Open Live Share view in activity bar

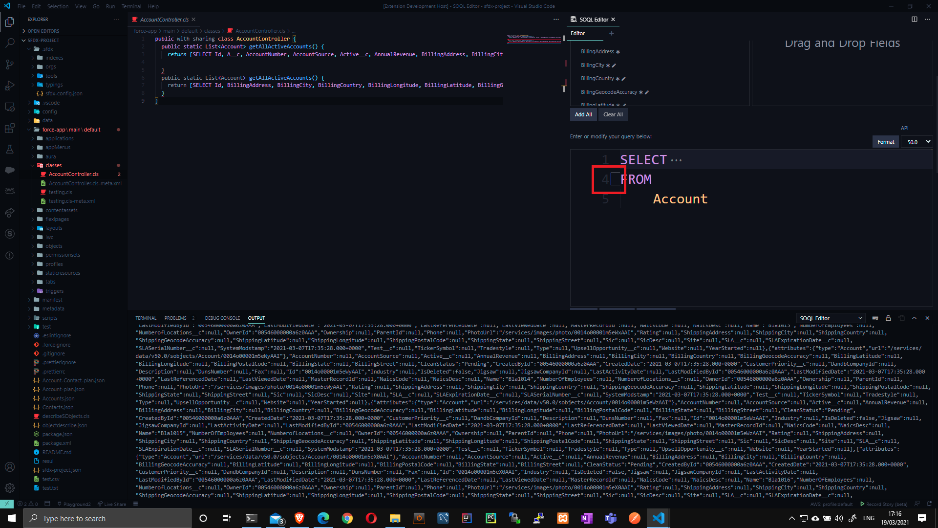coord(10,213)
